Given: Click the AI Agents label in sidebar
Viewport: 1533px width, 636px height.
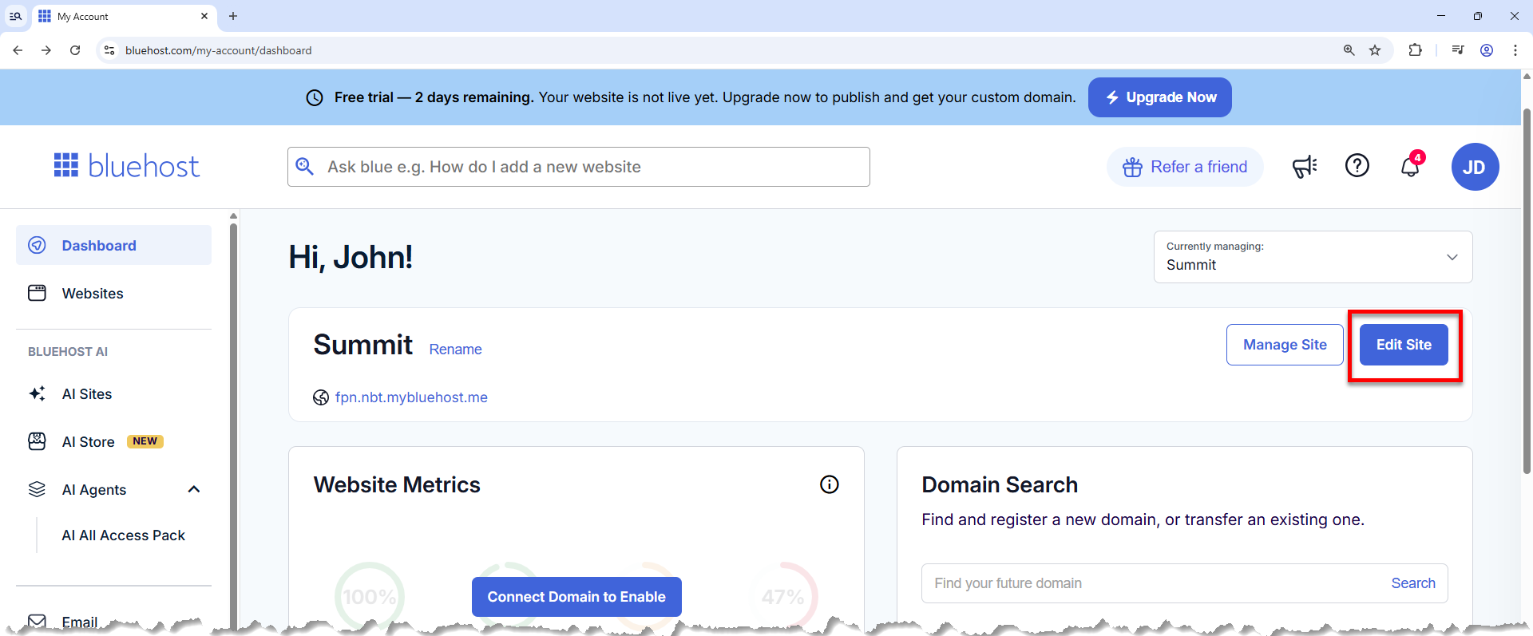Looking at the screenshot, I should point(94,490).
